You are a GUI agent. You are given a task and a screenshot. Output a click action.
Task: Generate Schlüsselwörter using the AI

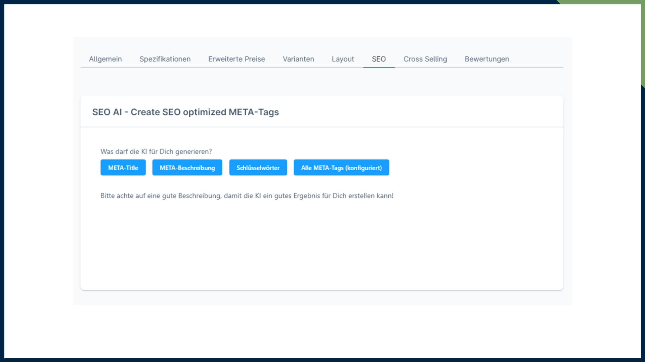click(258, 168)
